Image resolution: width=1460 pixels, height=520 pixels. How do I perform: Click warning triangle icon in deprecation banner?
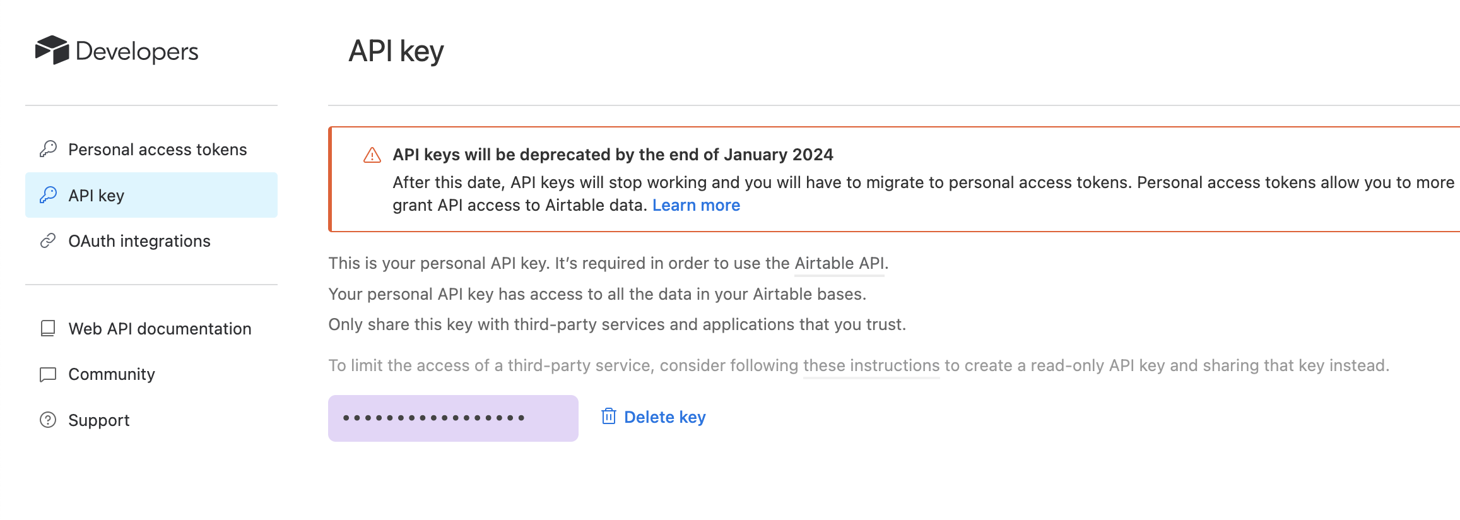[x=372, y=155]
